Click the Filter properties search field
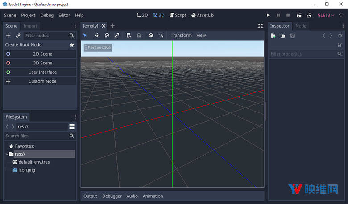 pos(303,54)
